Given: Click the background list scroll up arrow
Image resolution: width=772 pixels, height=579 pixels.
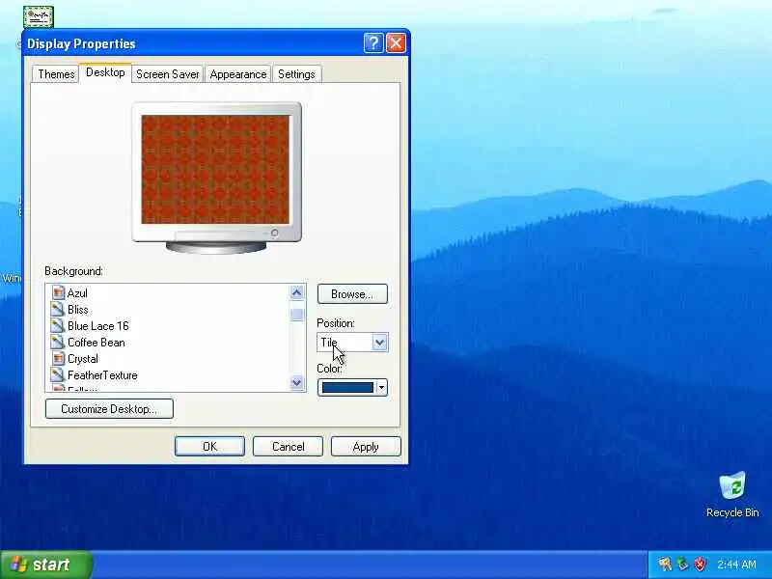Looking at the screenshot, I should point(296,293).
